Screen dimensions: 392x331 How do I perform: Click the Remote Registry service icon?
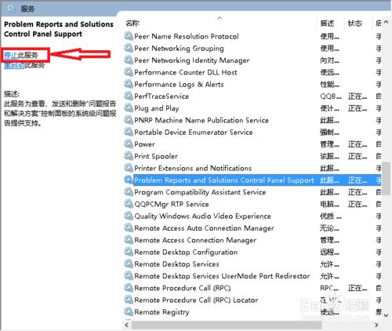click(x=129, y=312)
